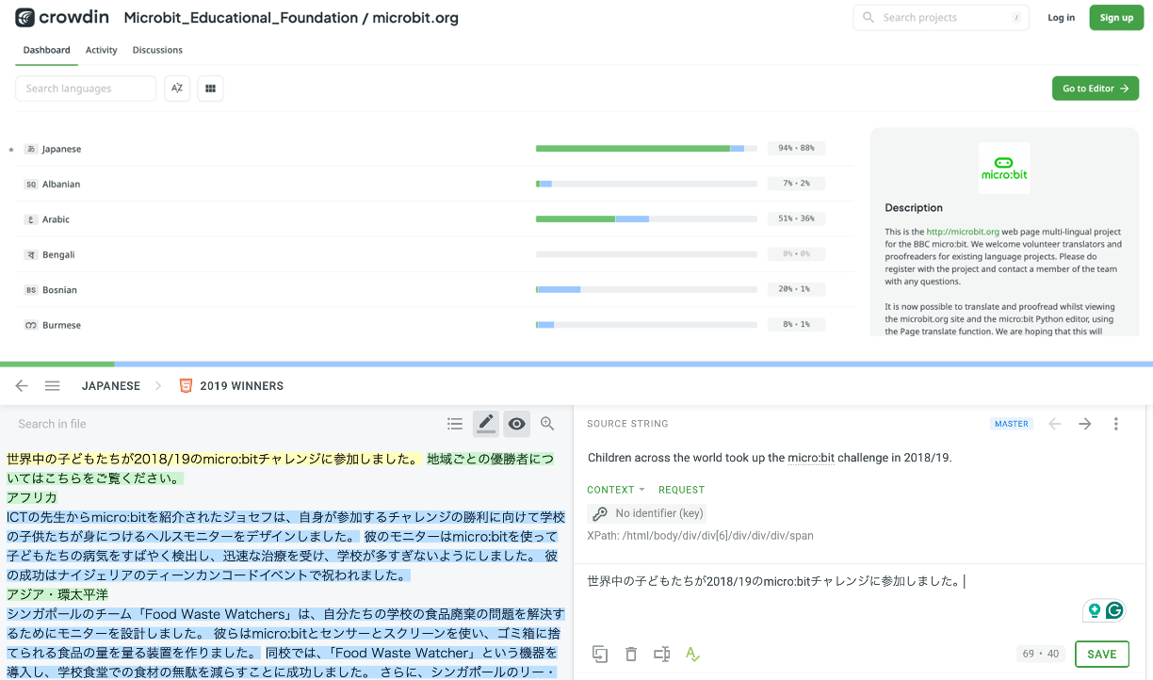1153x680 pixels.
Task: Open the string list filter icon
Action: (455, 424)
